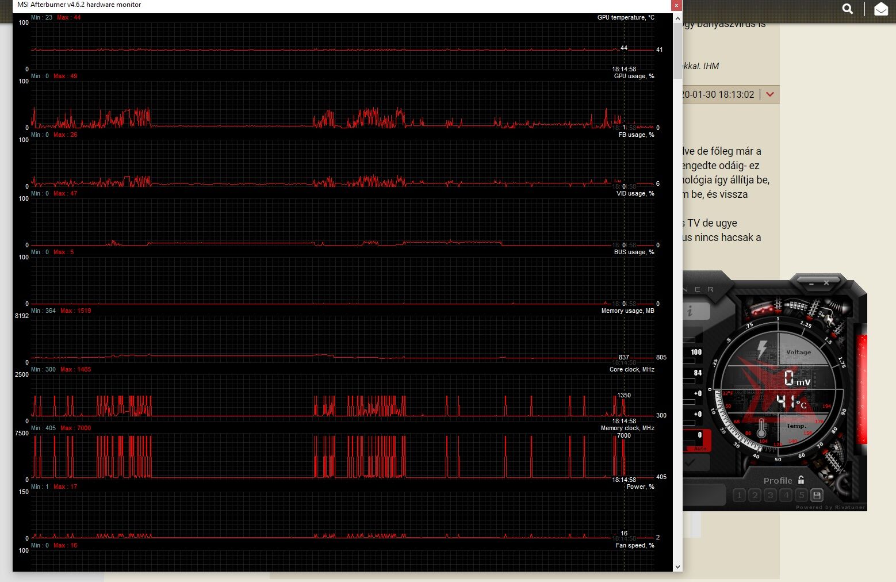This screenshot has width=896, height=582.
Task: Select profile slot 3 in Afterburner
Action: click(771, 495)
